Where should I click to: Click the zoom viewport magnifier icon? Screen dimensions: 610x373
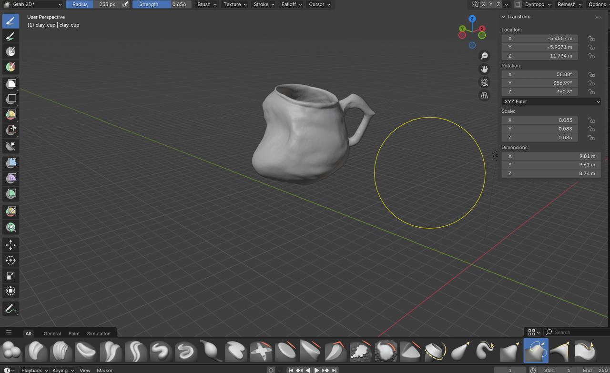(484, 56)
